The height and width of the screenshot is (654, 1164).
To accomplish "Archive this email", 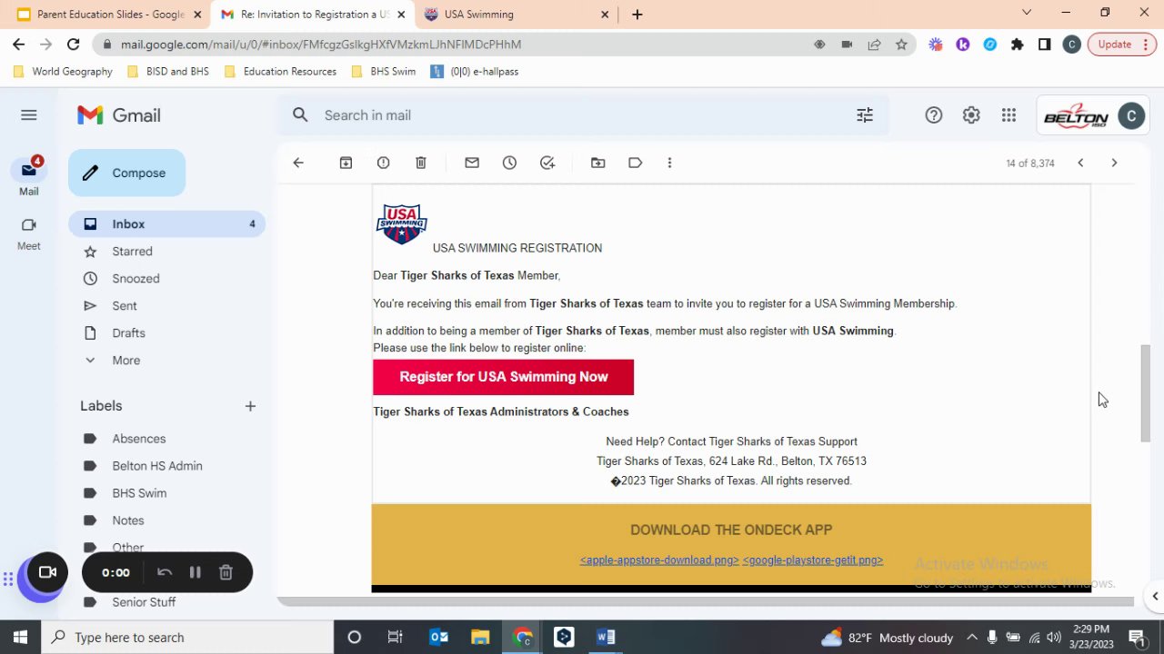I will point(346,163).
